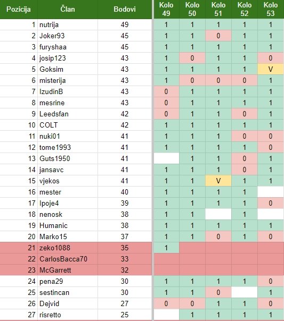Select the risretto name cell
The width and height of the screenshot is (284, 321).
point(68,315)
